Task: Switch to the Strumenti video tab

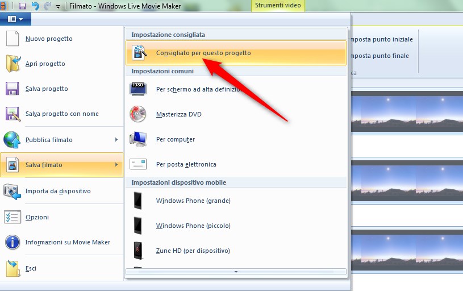Action: tap(278, 6)
